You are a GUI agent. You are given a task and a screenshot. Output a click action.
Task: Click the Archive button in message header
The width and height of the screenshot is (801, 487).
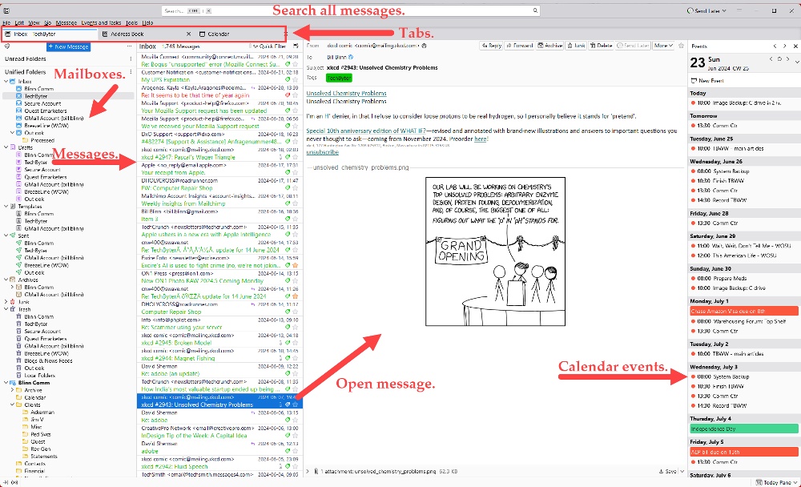point(549,46)
